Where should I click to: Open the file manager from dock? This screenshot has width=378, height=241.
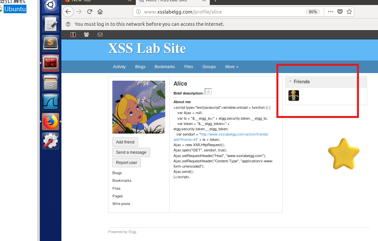coord(50,83)
